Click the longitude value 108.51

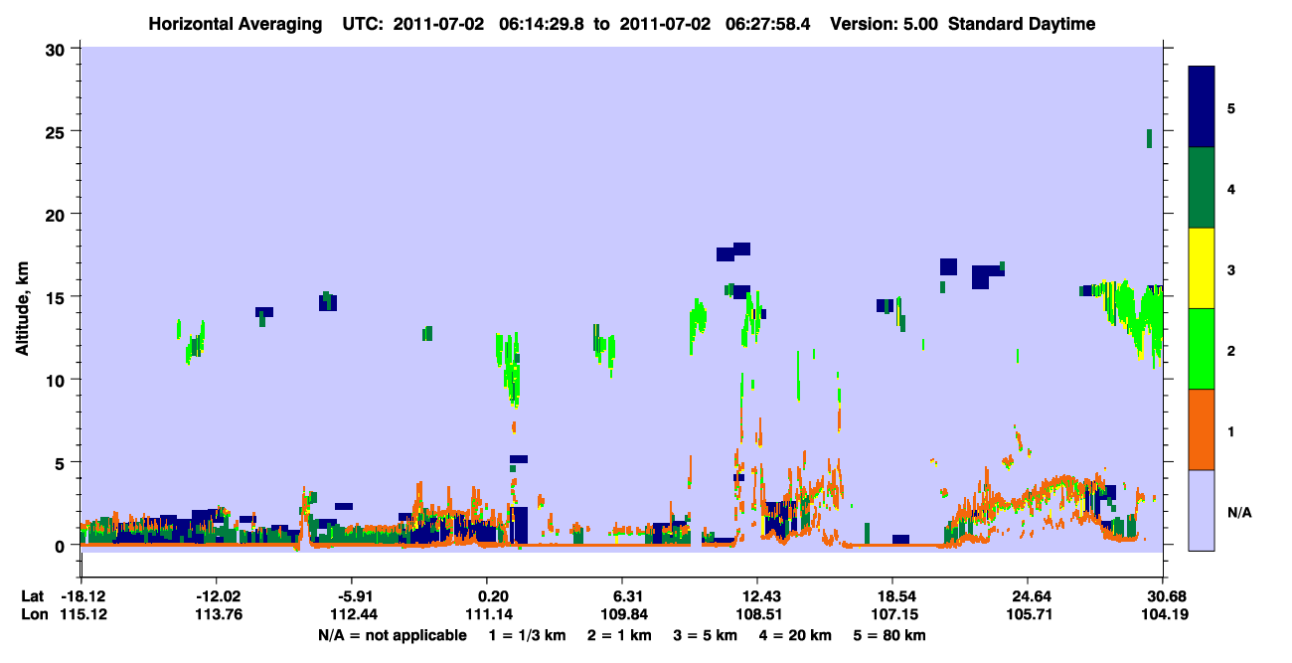[x=757, y=613]
